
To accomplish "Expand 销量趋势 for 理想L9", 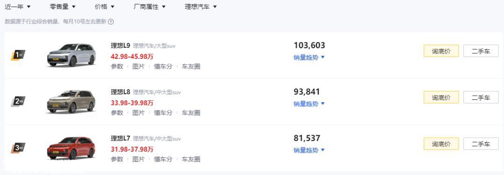I will 309,57.
